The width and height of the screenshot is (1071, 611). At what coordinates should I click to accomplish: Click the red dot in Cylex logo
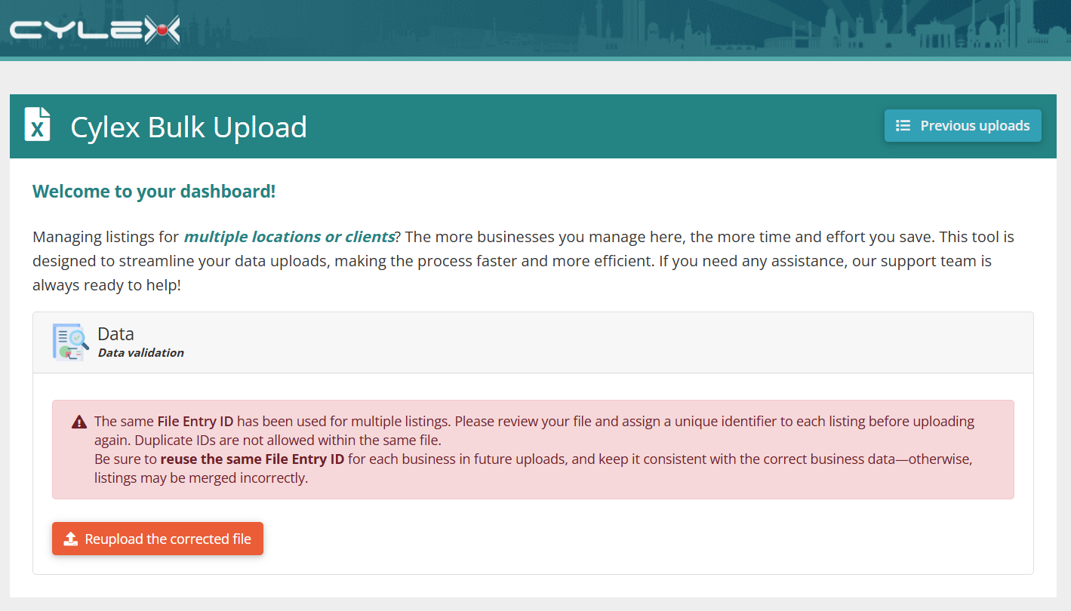coord(161,30)
